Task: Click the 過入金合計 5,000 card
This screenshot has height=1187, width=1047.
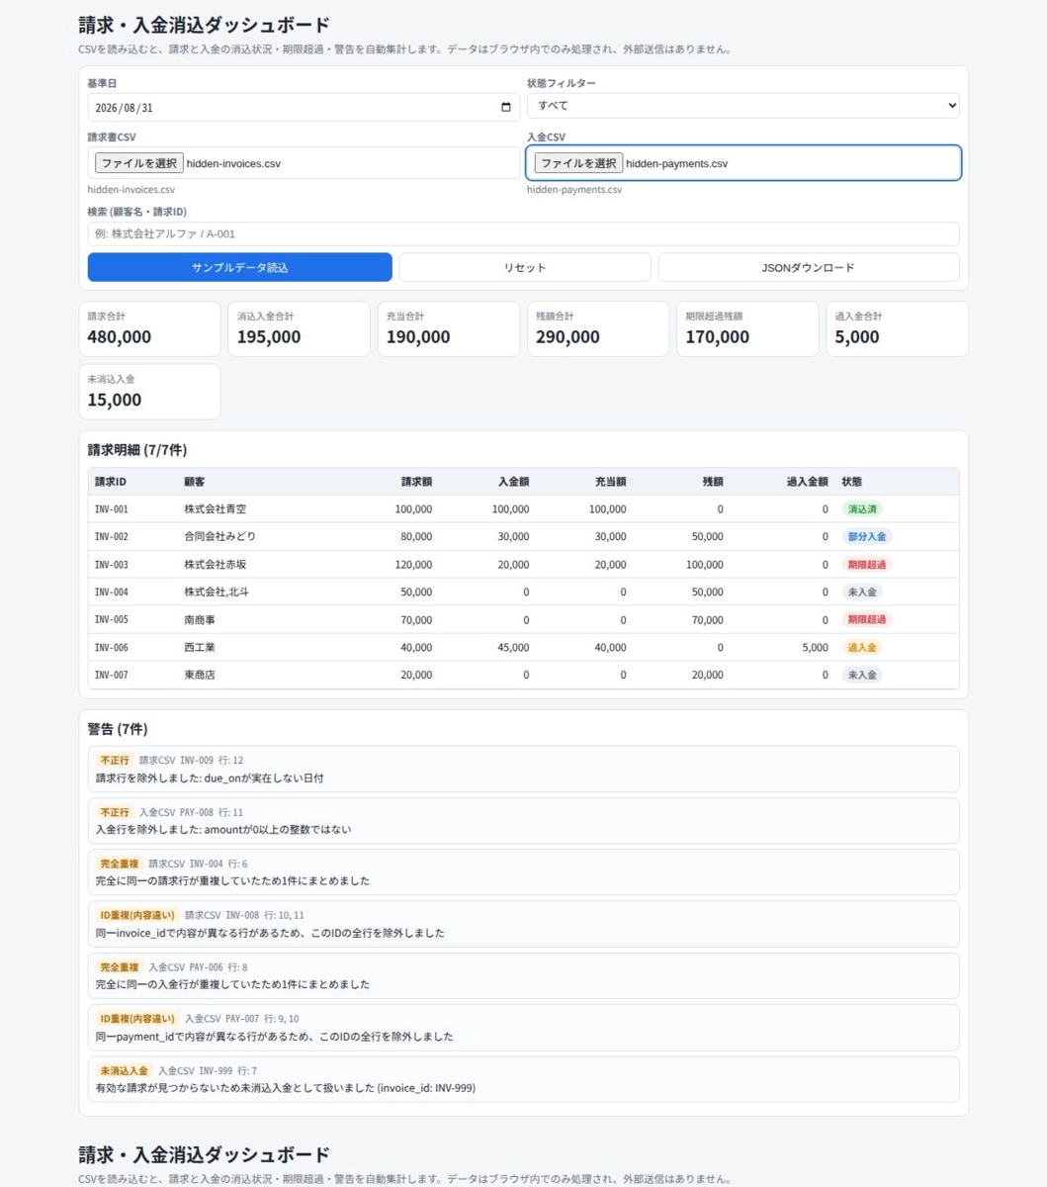Action: [x=898, y=328]
